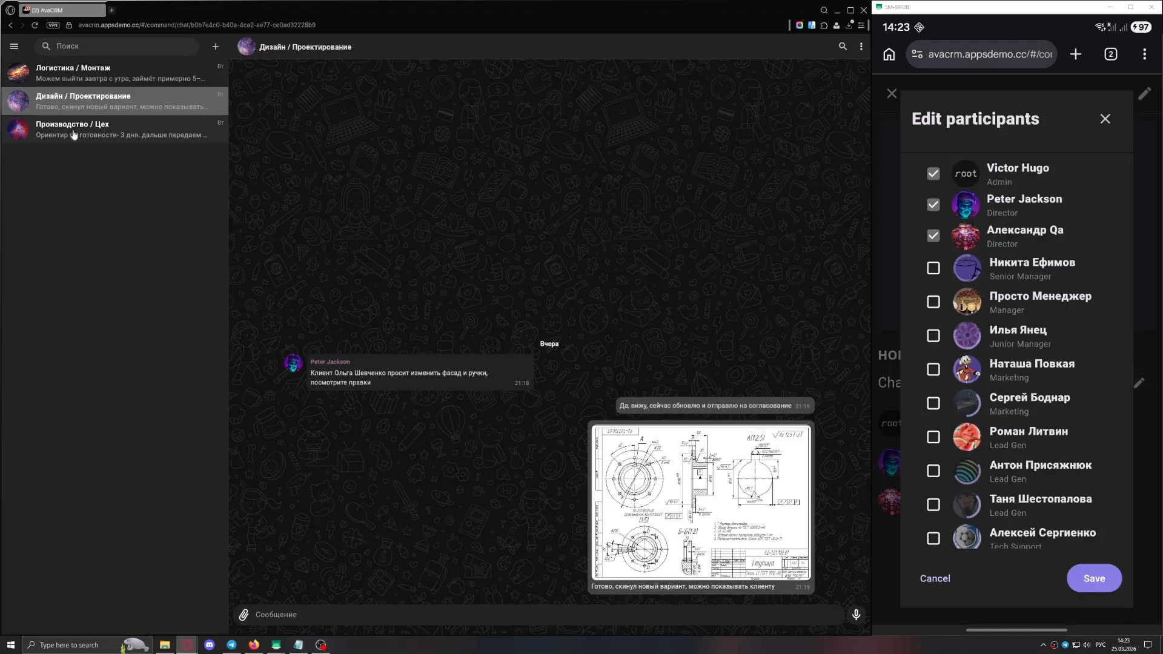This screenshot has width=1163, height=654.
Task: Enable the Наташа Повкая participant checkbox
Action: point(933,370)
